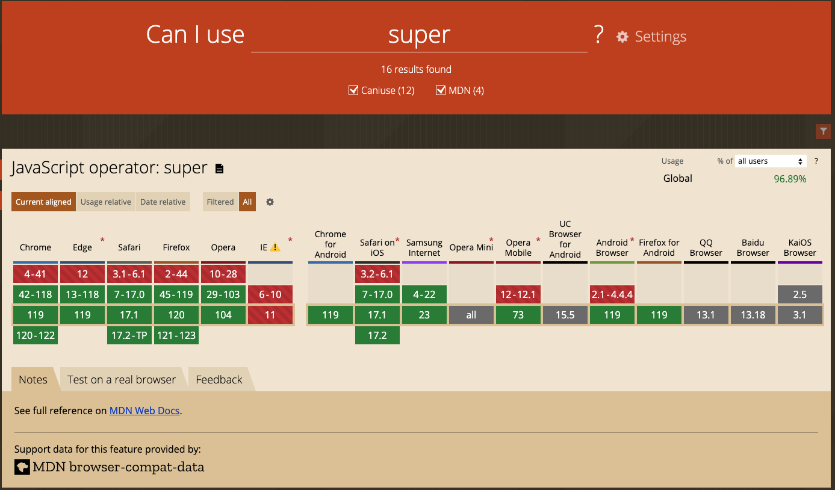
Task: Click the usage help question mark
Action: (x=816, y=161)
